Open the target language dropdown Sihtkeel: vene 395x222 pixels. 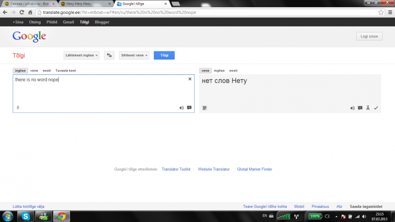click(x=134, y=55)
